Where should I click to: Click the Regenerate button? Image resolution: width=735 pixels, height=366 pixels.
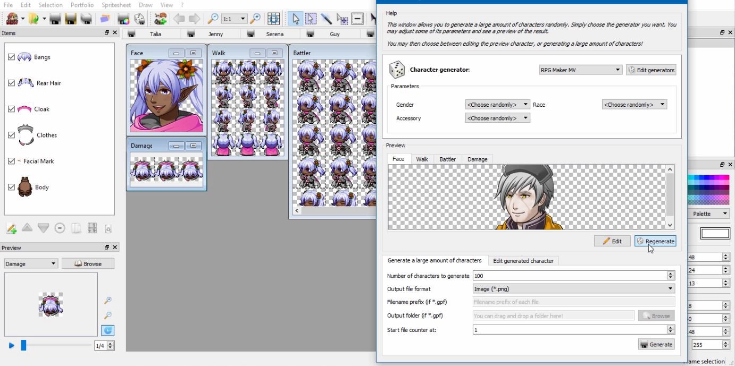pos(655,241)
